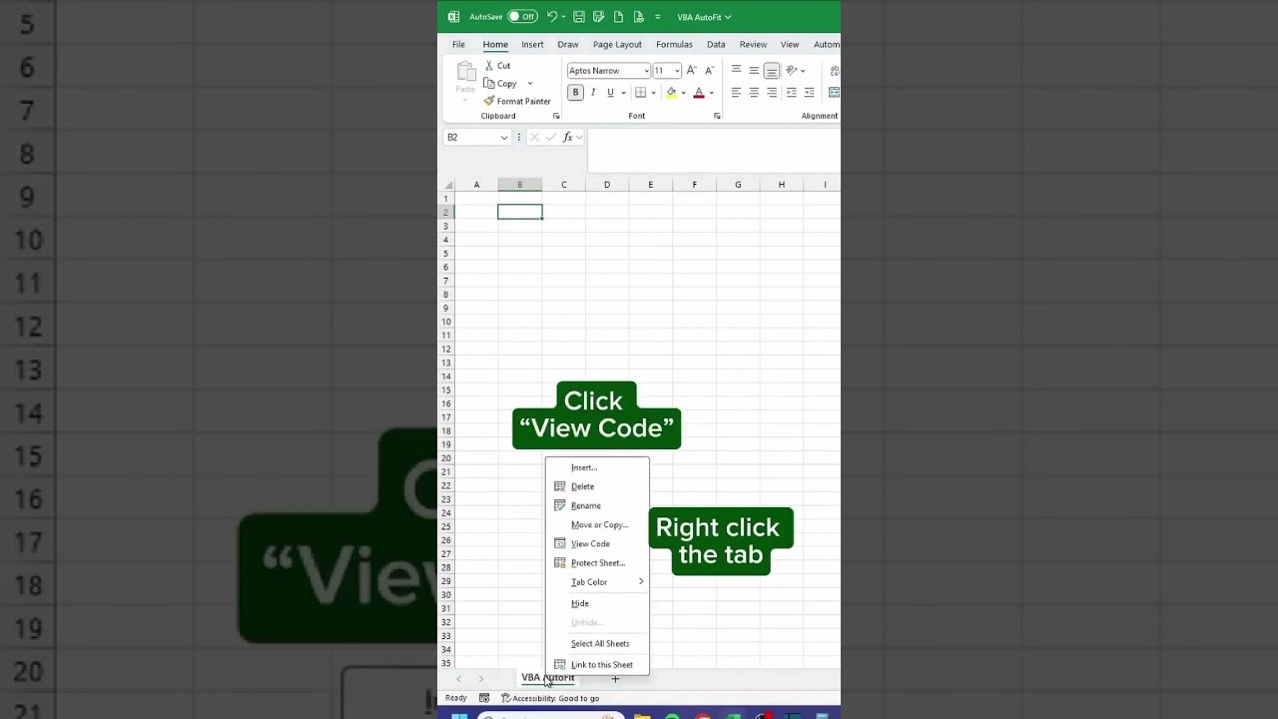Click the Top Align icon
Image resolution: width=1278 pixels, height=719 pixels.
pyautogui.click(x=736, y=70)
